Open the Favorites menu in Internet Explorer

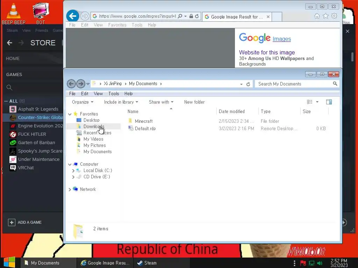pyautogui.click(x=117, y=25)
